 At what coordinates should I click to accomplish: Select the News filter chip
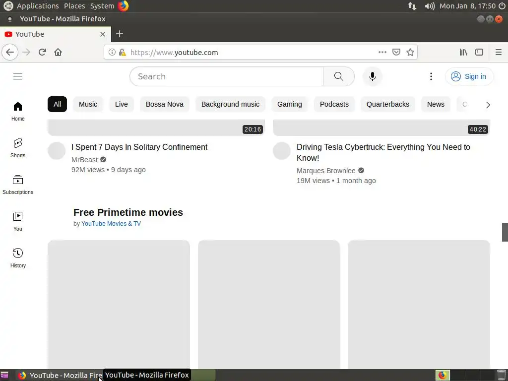[436, 104]
